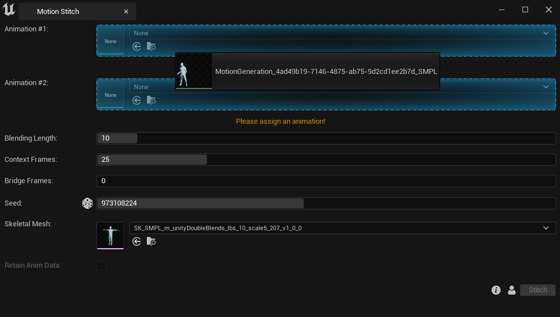
Task: Browse to Animation #1 asset in Content Browser
Action: [151, 46]
